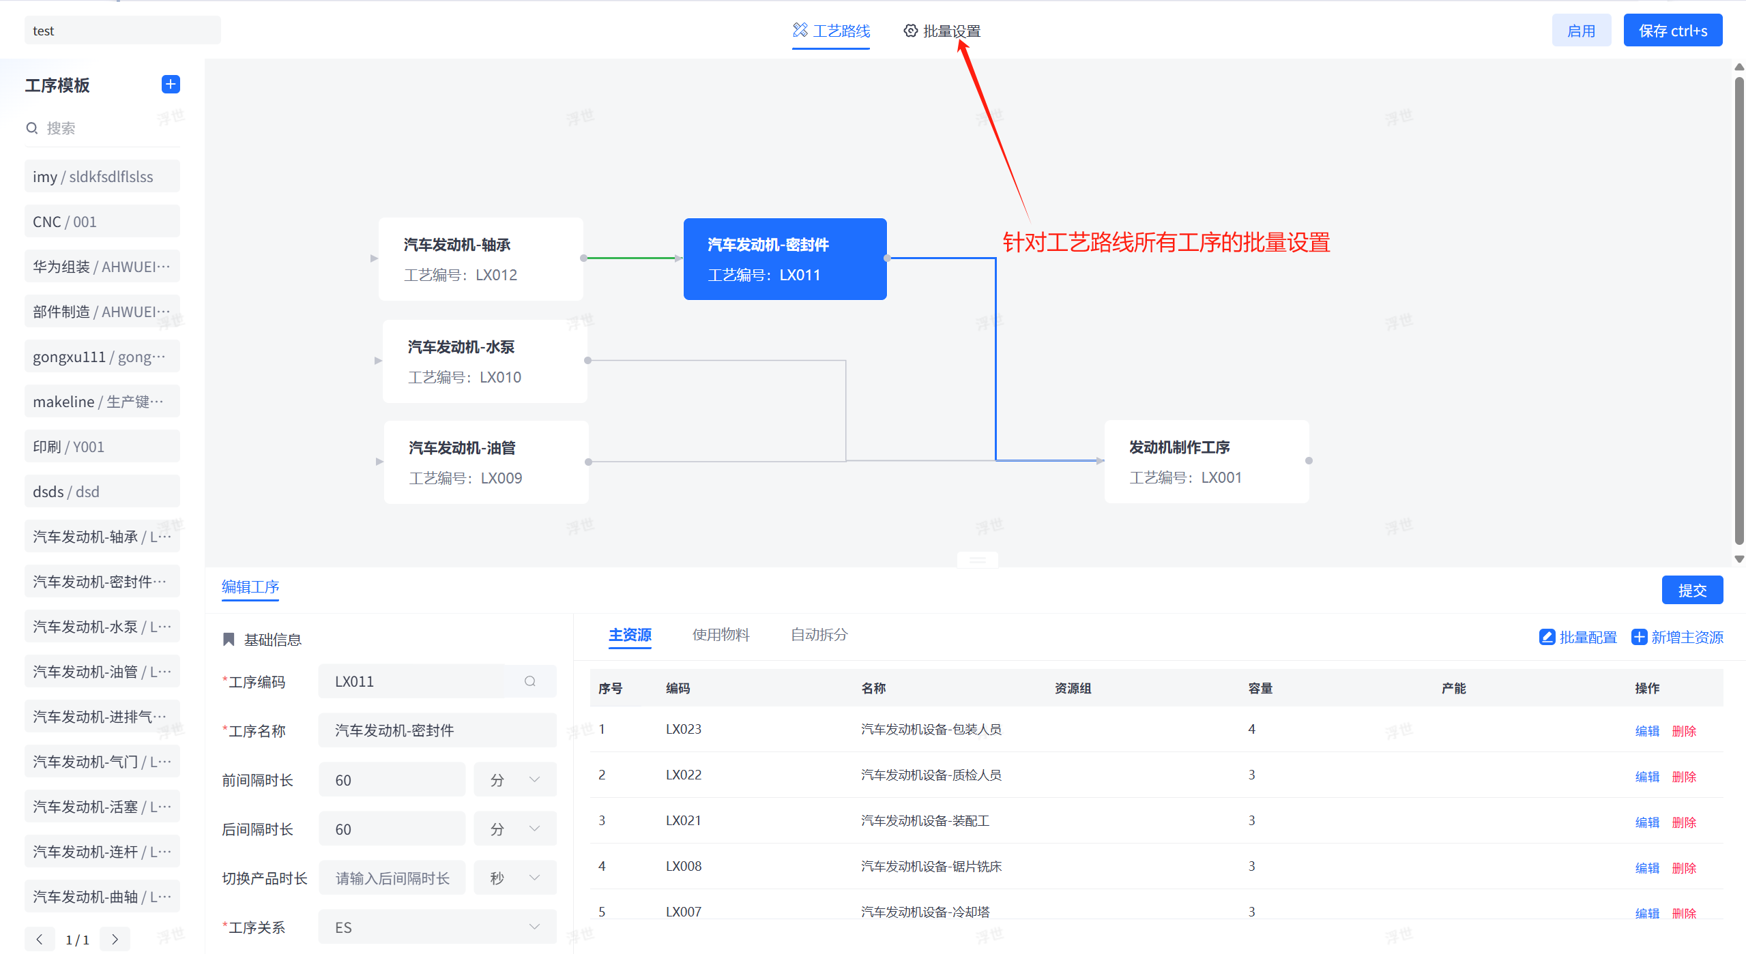Delete the LX022 质检人员 resource row
The height and width of the screenshot is (954, 1746).
1683,777
